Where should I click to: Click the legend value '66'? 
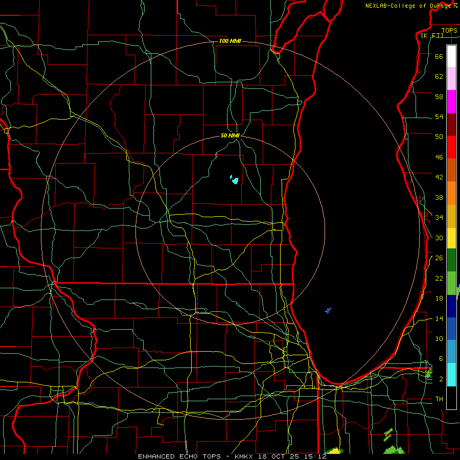(439, 56)
